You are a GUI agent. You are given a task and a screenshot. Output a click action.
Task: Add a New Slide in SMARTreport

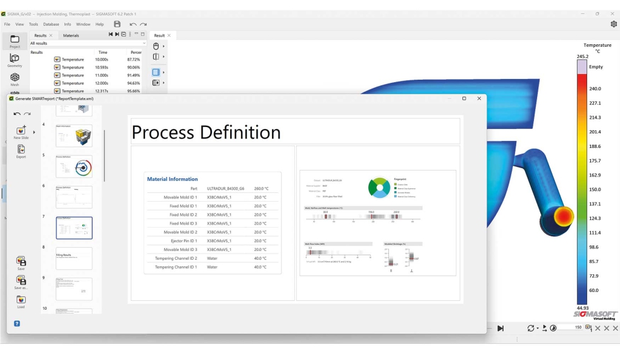pyautogui.click(x=21, y=132)
